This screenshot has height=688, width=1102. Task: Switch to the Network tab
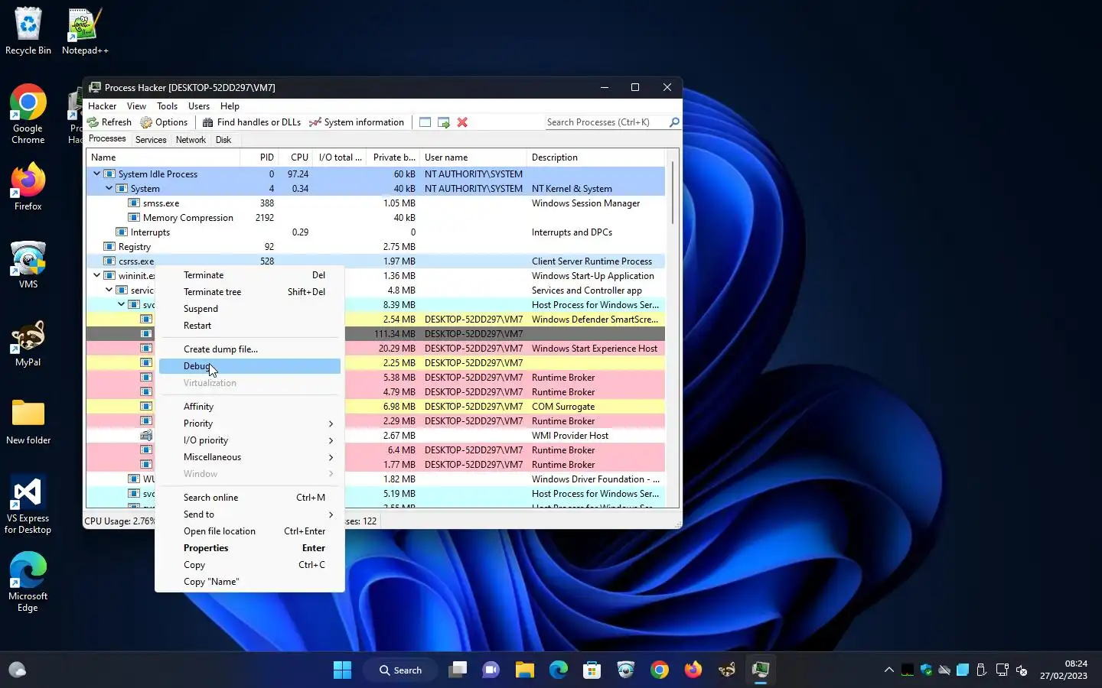coord(191,140)
